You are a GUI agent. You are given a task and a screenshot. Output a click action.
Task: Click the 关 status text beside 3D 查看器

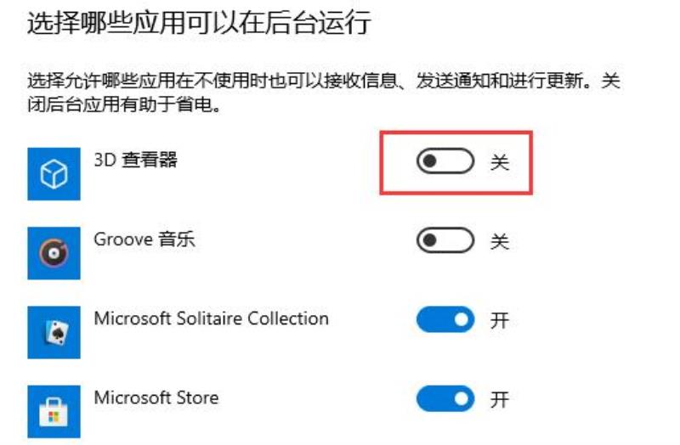tap(500, 162)
